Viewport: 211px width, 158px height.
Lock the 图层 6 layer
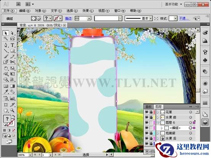[151, 123]
